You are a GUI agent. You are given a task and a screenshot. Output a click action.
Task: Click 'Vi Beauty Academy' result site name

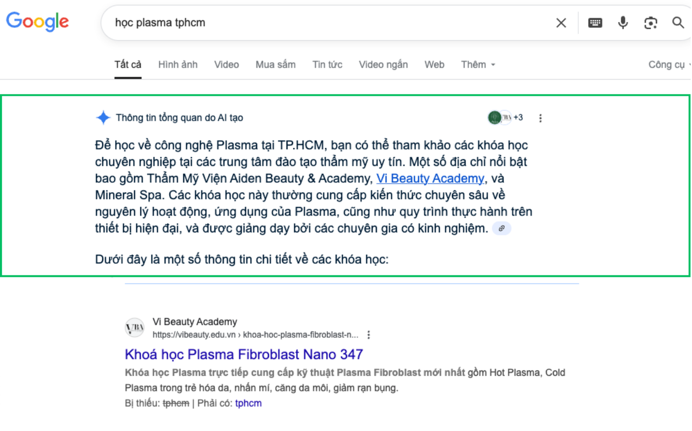(x=195, y=322)
